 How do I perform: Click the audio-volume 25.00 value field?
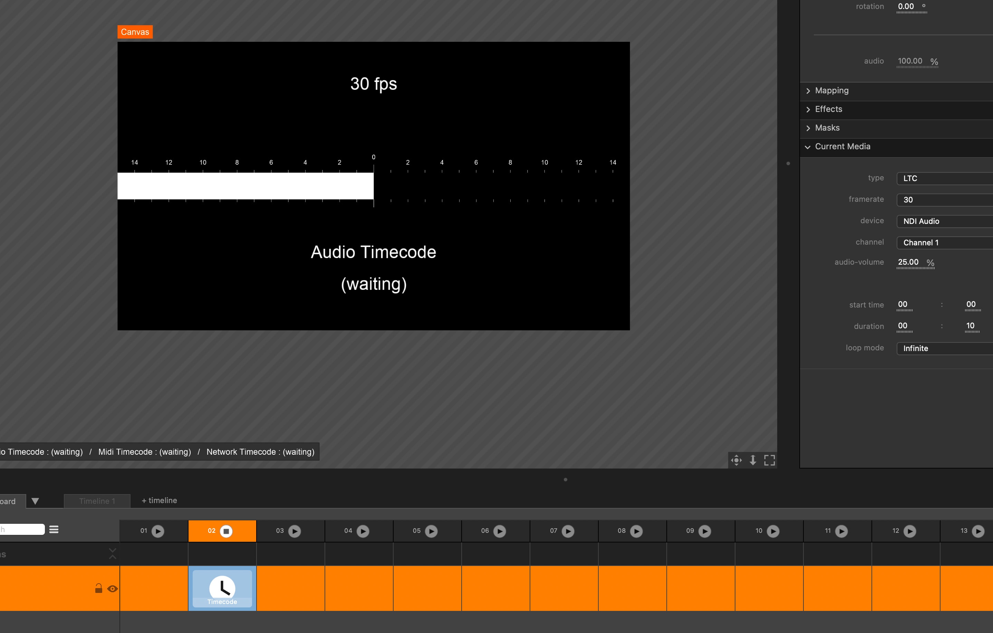pos(908,262)
